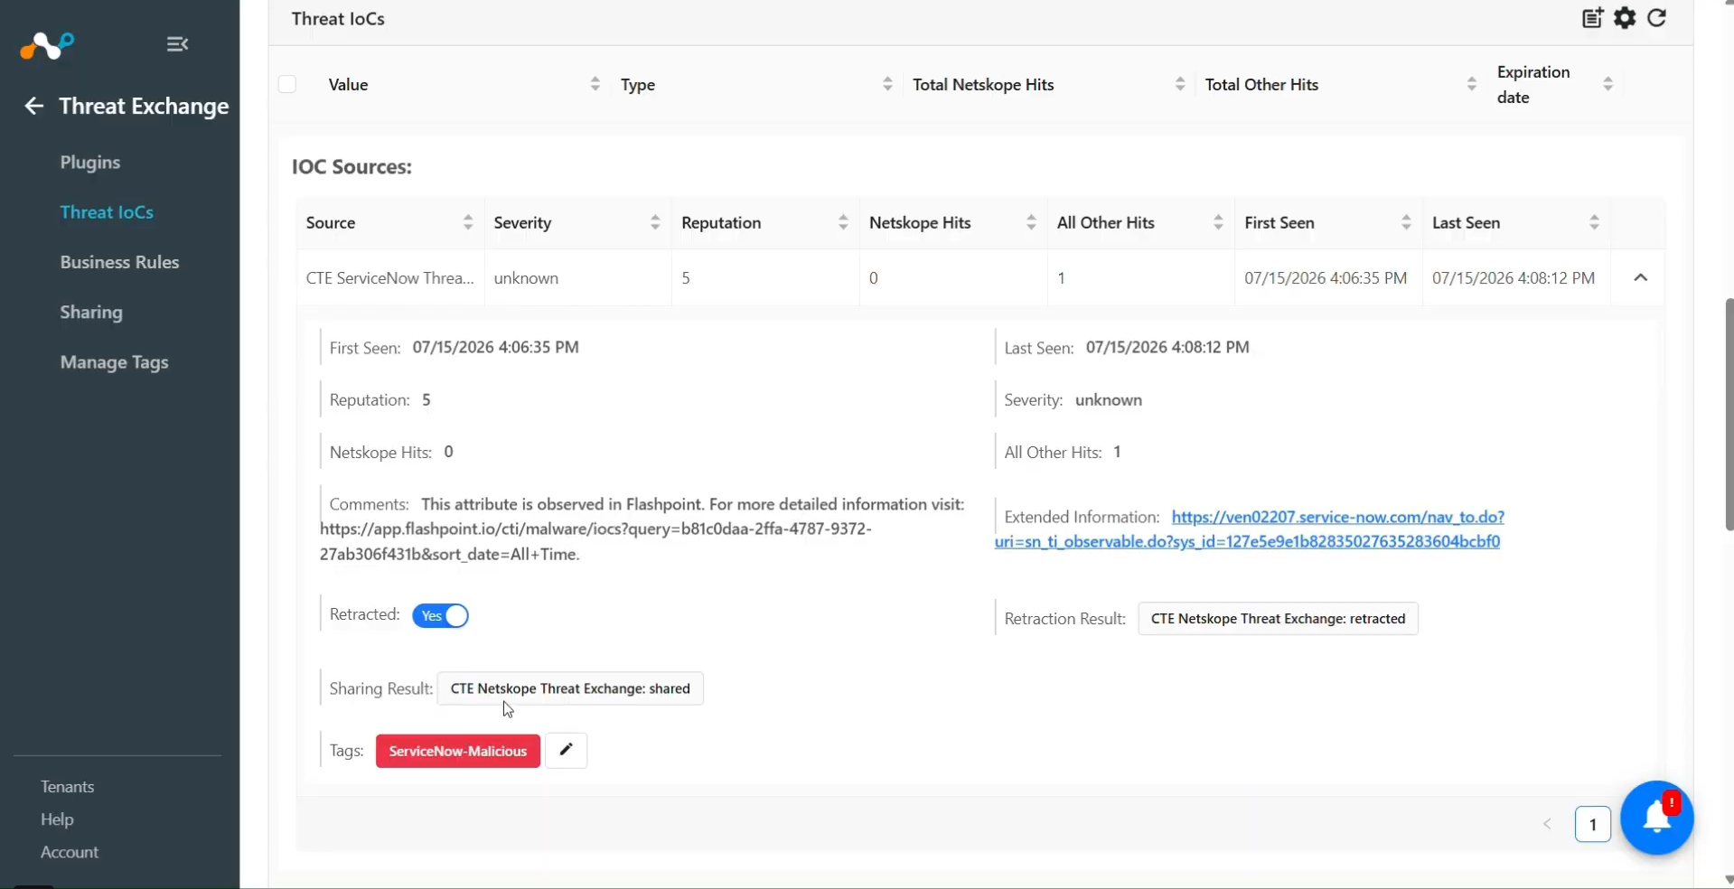Go back using Threat Exchange arrow
Viewport: 1734px width, 889px height.
click(33, 107)
